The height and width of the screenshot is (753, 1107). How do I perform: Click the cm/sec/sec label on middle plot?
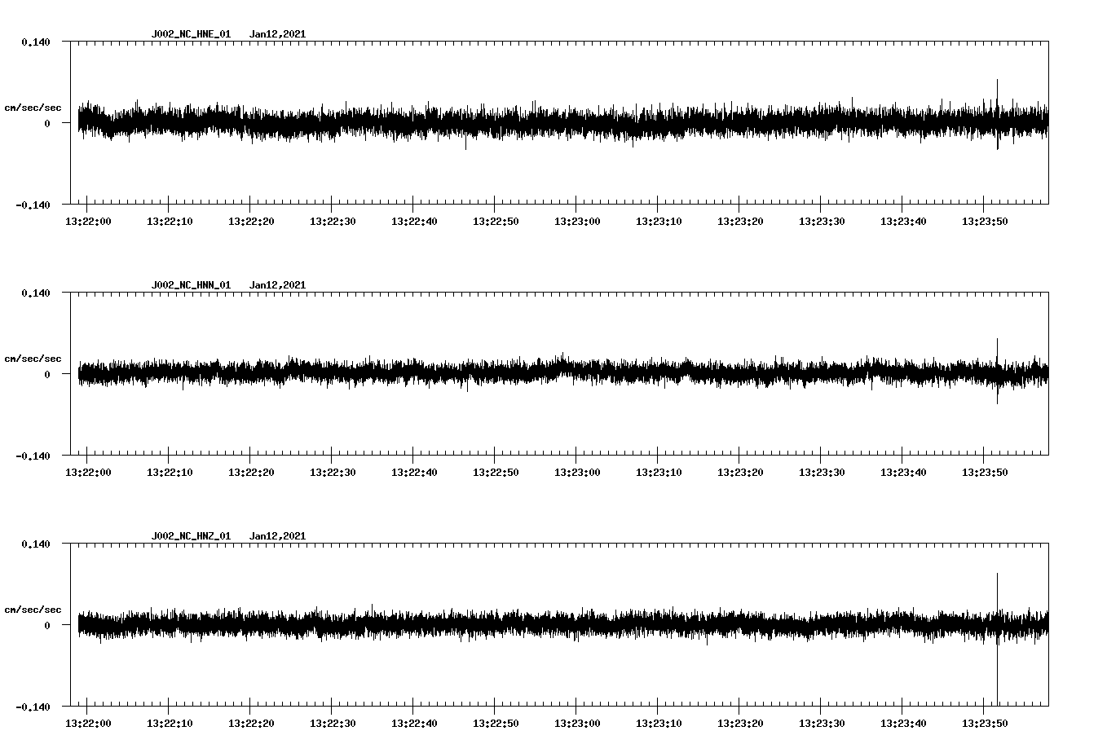[x=33, y=358]
